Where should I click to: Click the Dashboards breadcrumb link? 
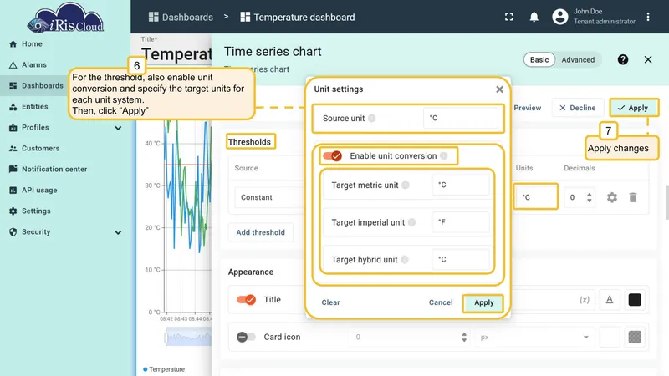[x=181, y=17]
